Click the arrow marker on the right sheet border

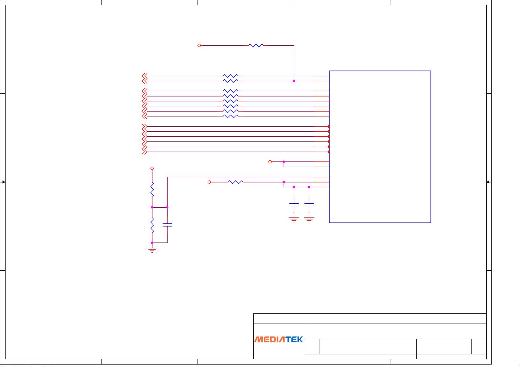pyautogui.click(x=489, y=182)
